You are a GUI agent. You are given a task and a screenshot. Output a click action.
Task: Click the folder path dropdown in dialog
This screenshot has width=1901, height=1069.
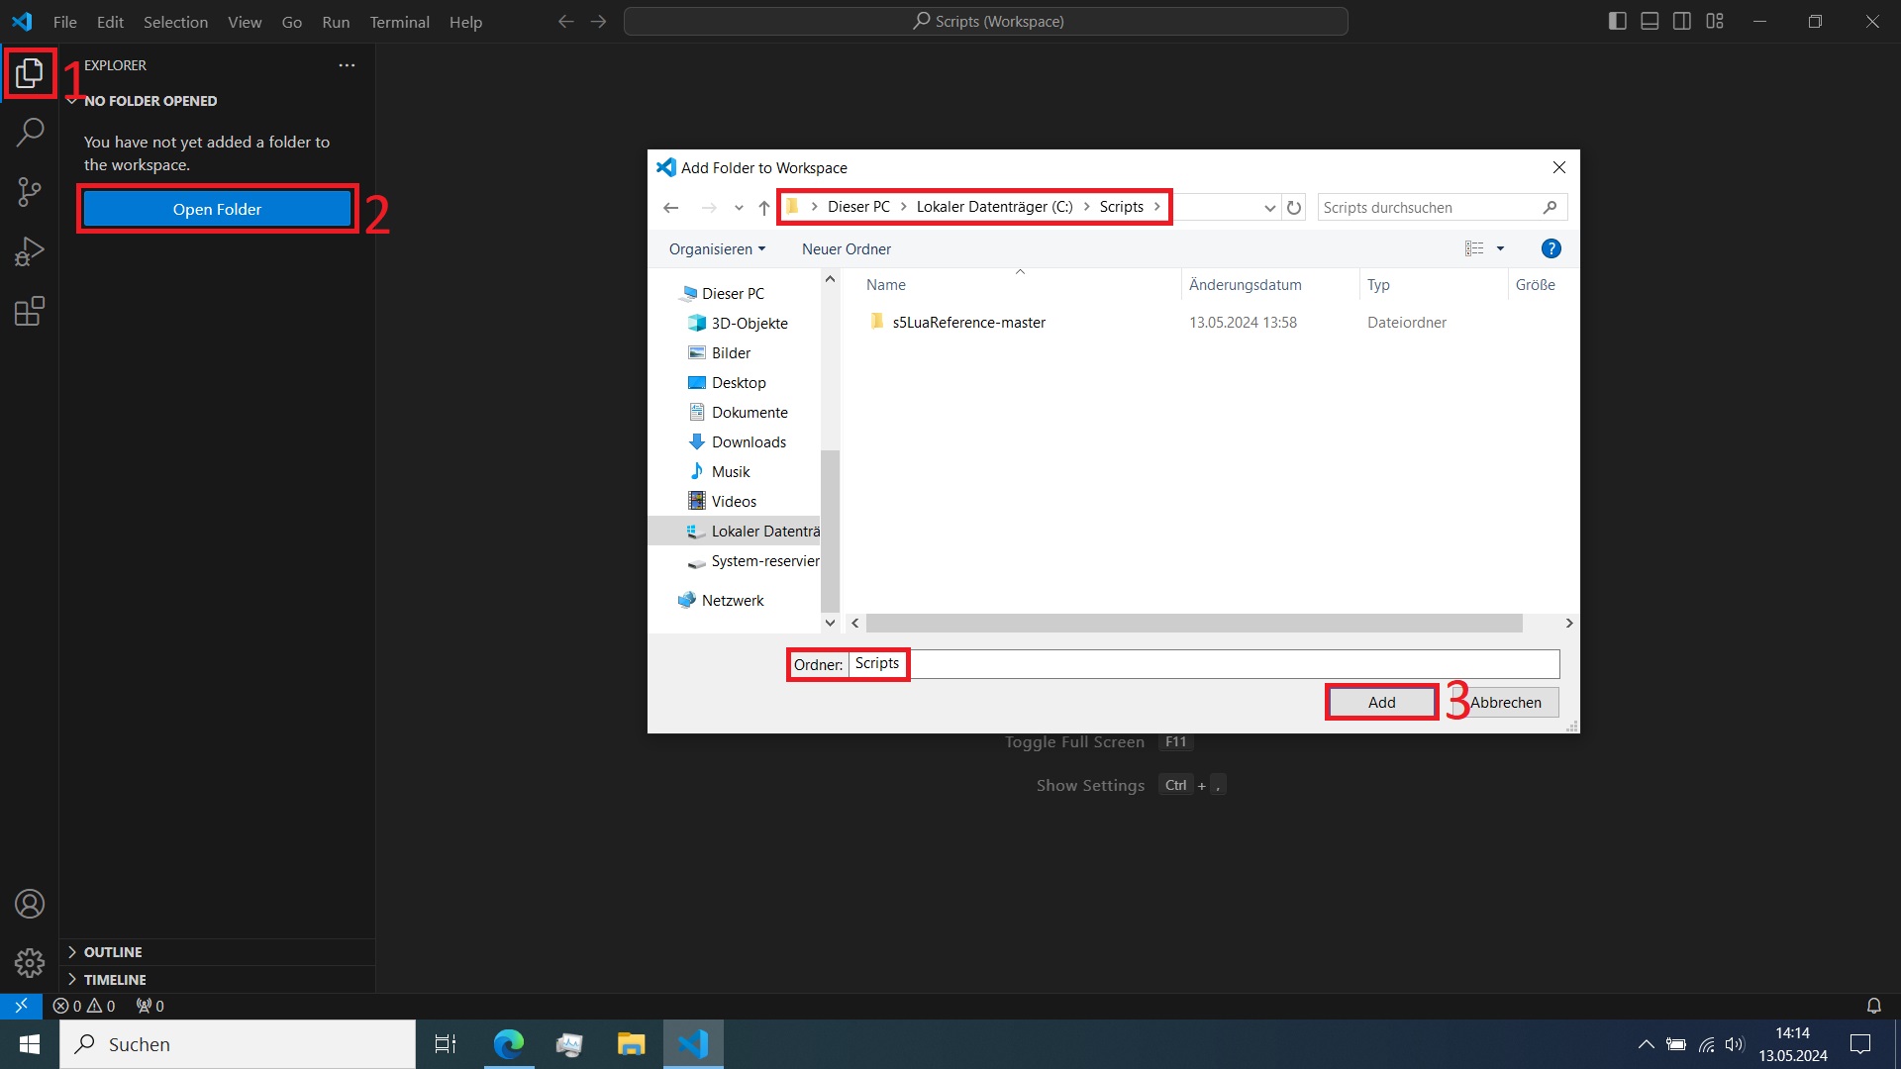click(1266, 206)
